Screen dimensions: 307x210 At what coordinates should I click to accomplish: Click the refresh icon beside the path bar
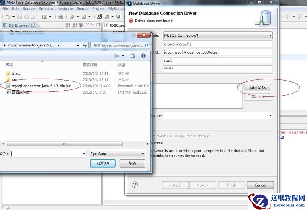click(x=85, y=46)
